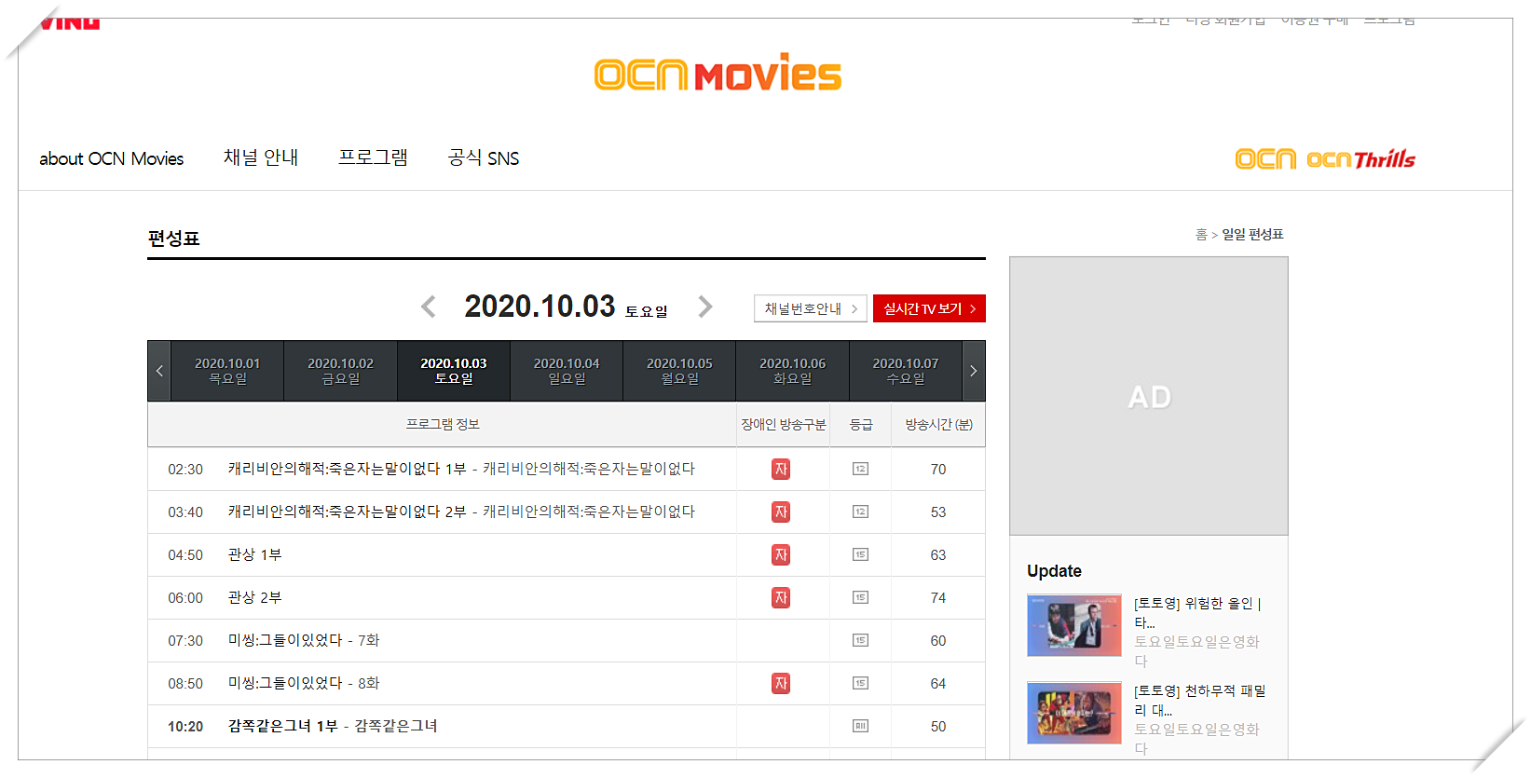This screenshot has width=1531, height=778.
Task: Select 캐리비안의해적 2부 program title
Action: [x=461, y=512]
